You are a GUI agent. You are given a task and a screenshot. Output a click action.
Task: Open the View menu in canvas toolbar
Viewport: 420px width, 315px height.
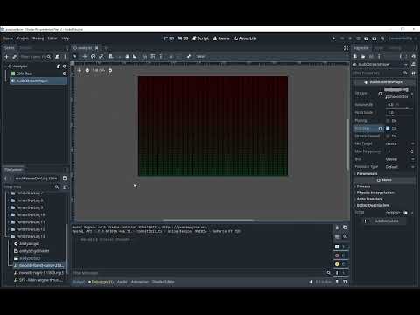point(200,56)
